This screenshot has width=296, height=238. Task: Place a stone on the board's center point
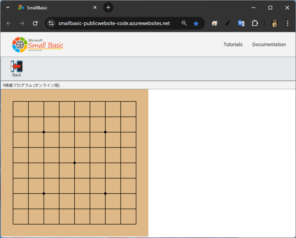[75, 163]
